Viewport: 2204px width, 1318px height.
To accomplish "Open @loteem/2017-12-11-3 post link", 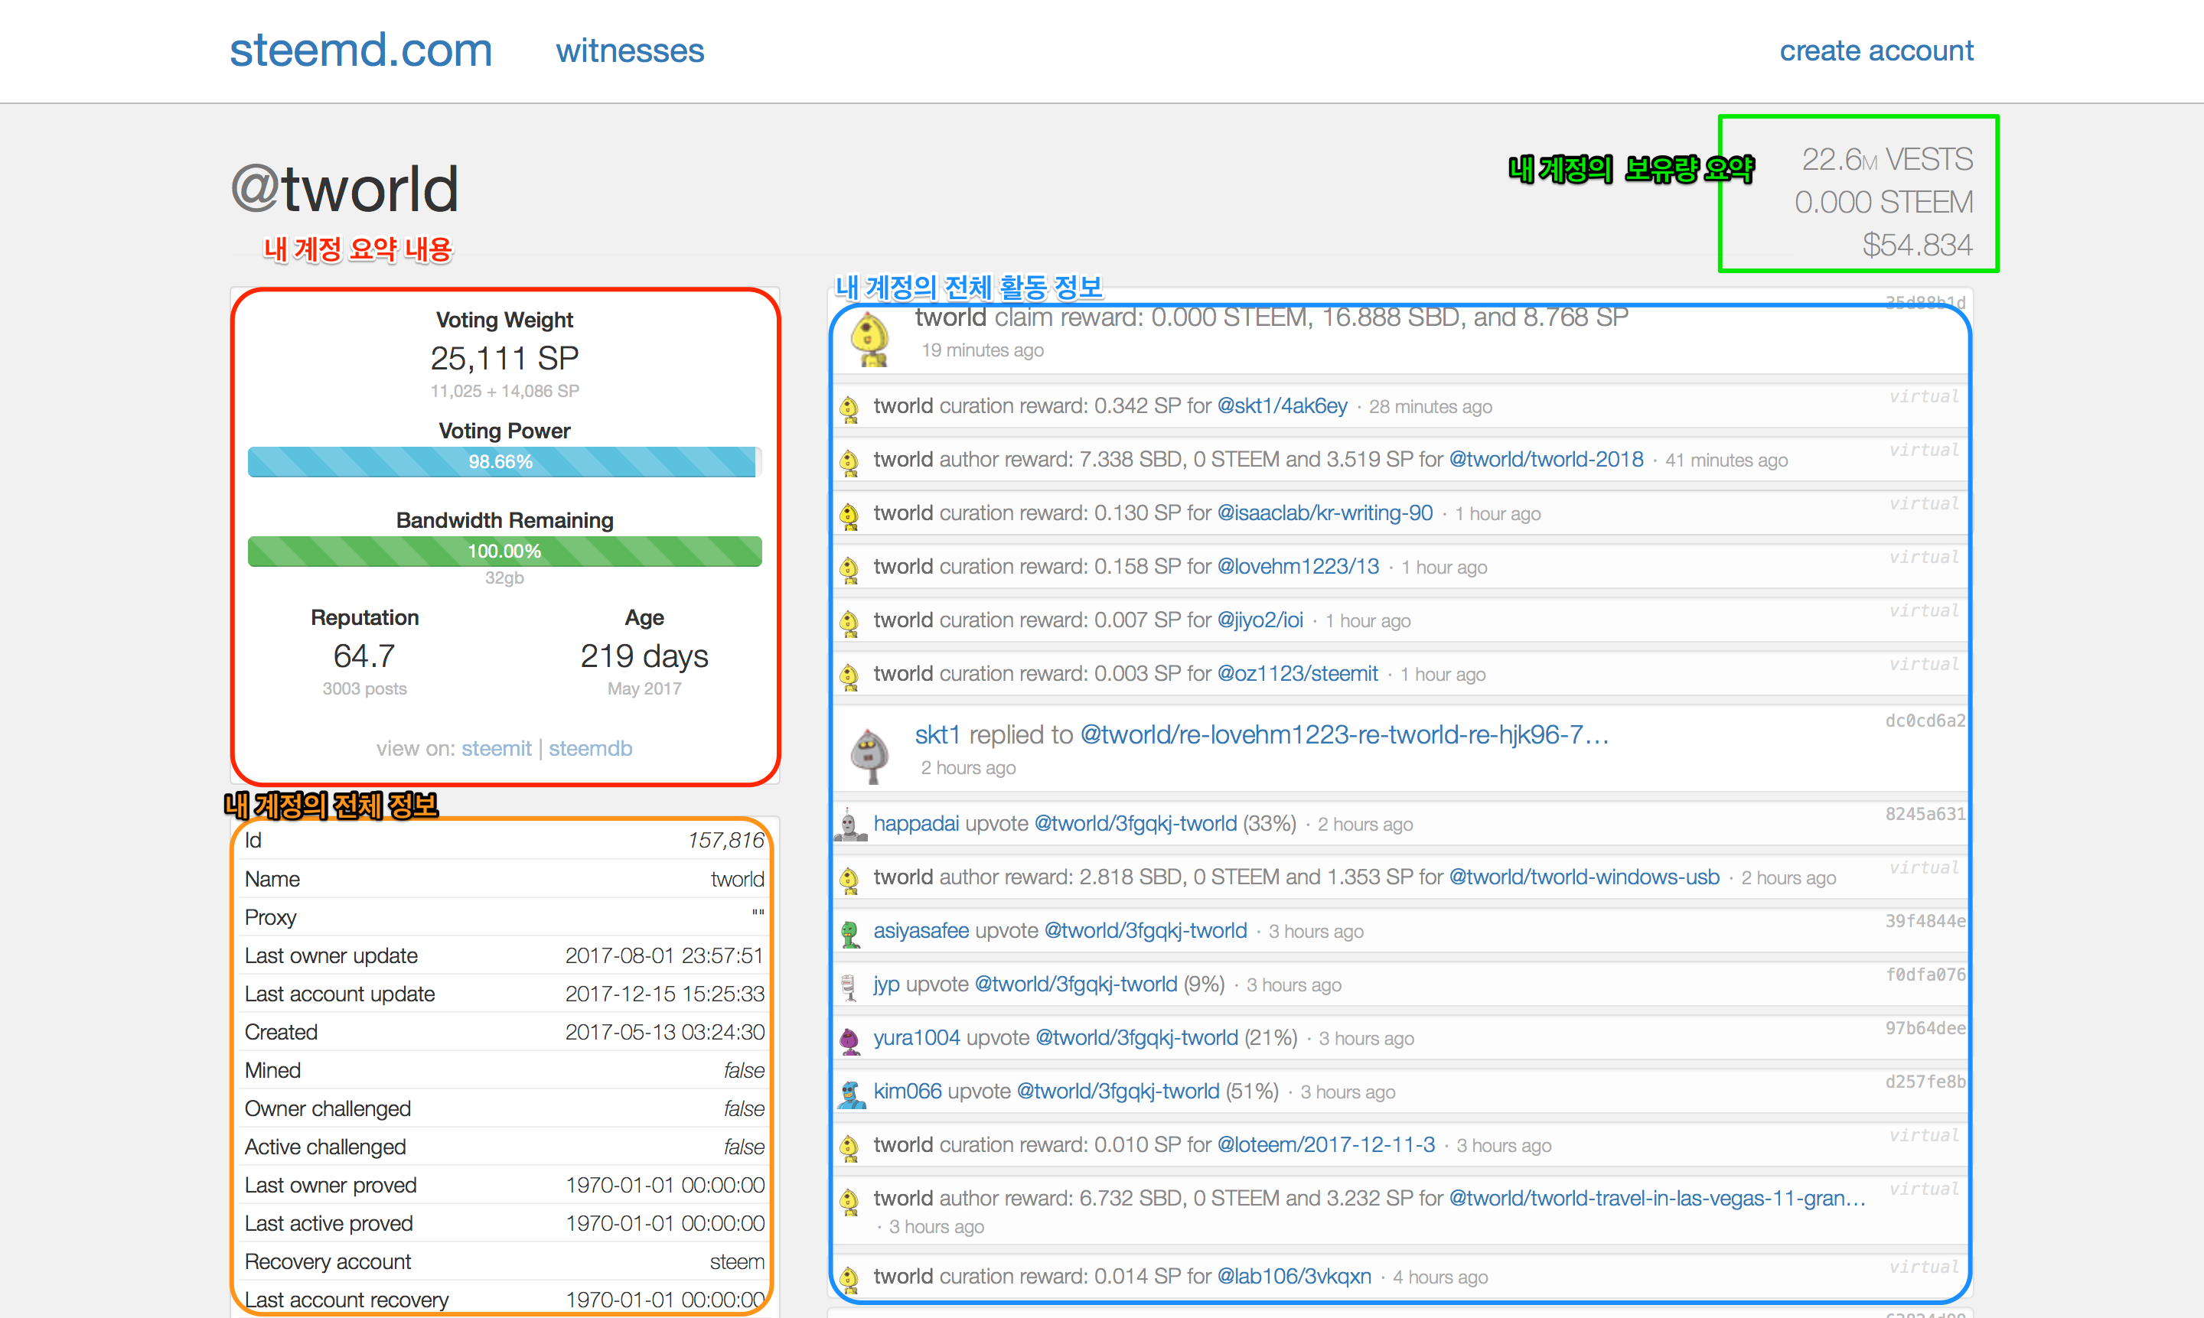I will 1325,1145.
